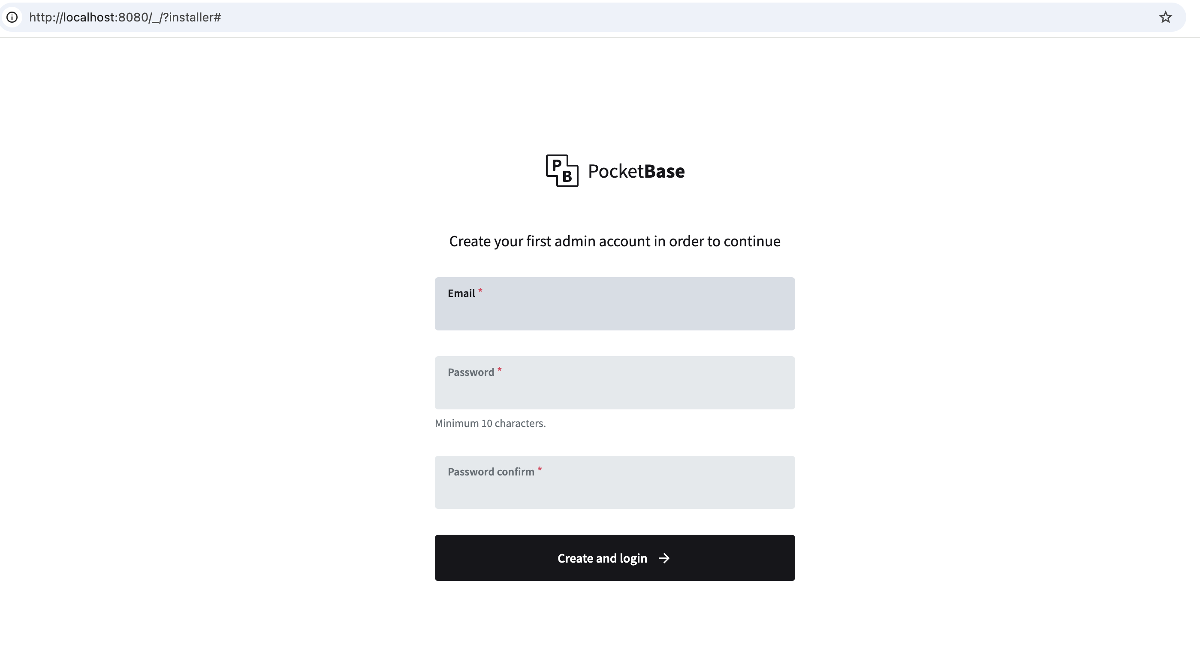1200x654 pixels.
Task: Click blank page area below Create and login button
Action: pos(615,620)
